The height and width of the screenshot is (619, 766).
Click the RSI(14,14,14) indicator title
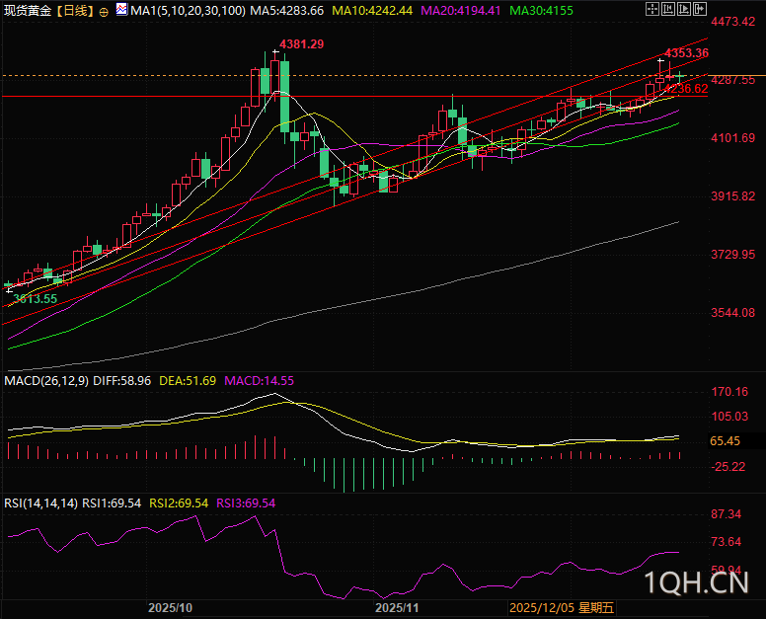pos(41,503)
